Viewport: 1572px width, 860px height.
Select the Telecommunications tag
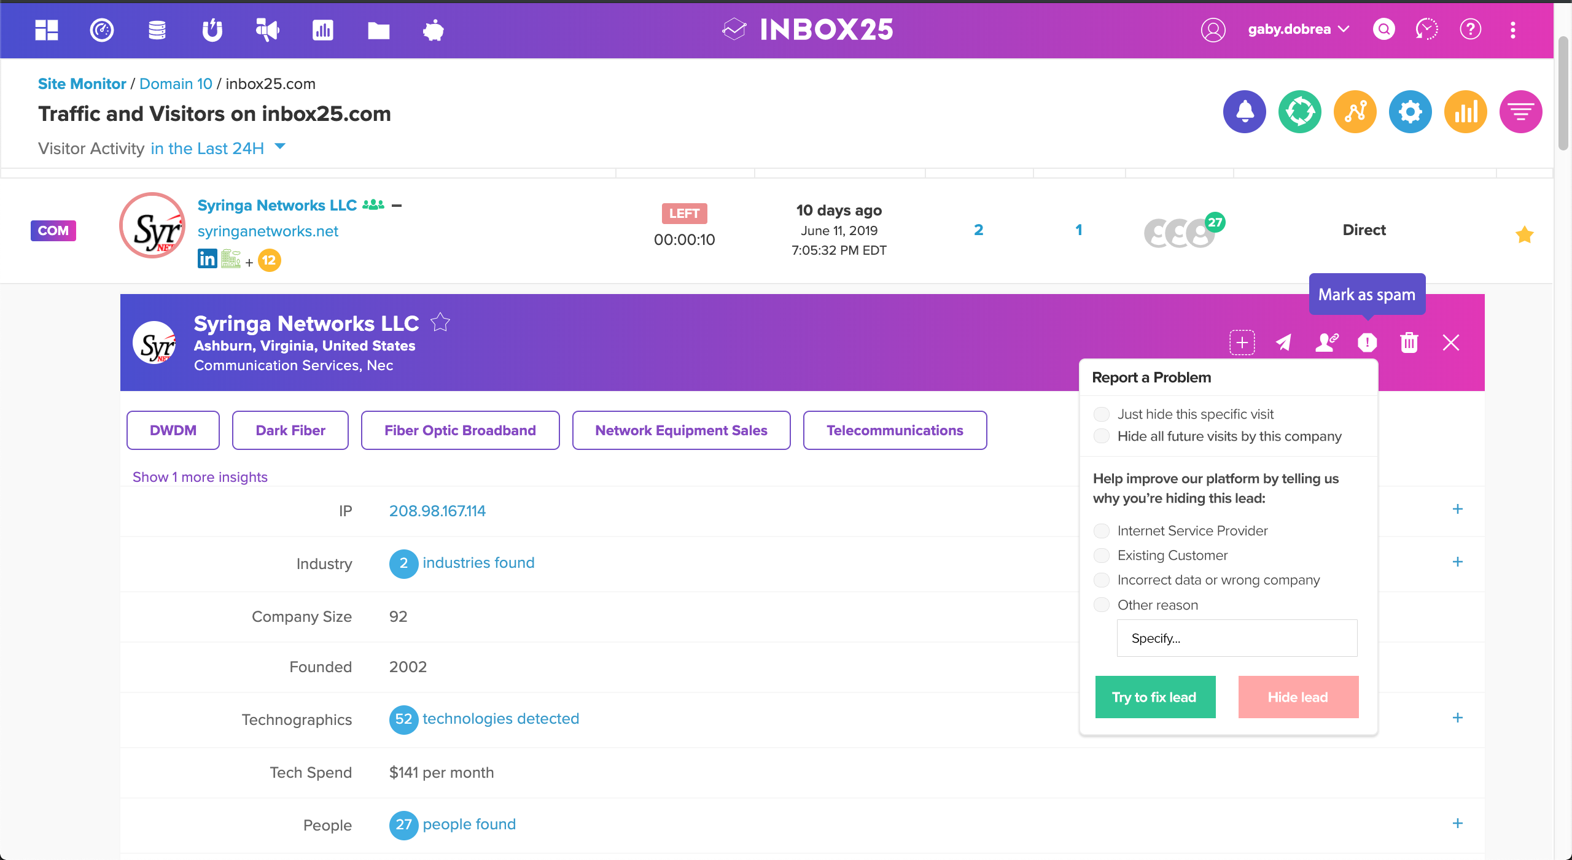click(x=895, y=430)
